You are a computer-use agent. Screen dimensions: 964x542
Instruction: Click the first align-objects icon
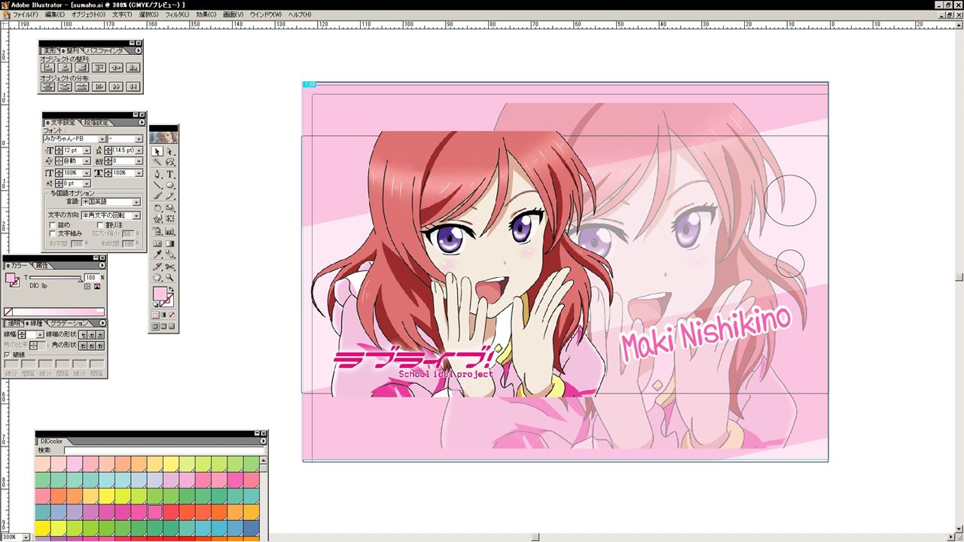[48, 68]
